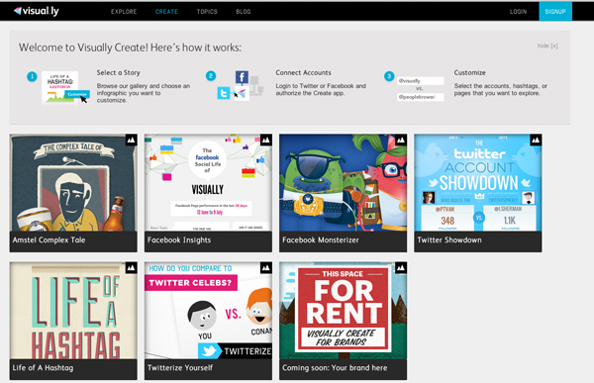Image resolution: width=594 pixels, height=383 pixels.
Task: Click the Amstel Complex Tale caption
Action: [49, 239]
